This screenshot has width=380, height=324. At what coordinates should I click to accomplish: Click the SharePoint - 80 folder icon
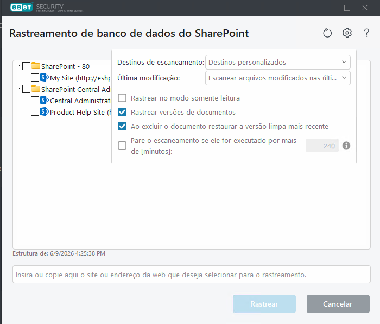[36, 66]
